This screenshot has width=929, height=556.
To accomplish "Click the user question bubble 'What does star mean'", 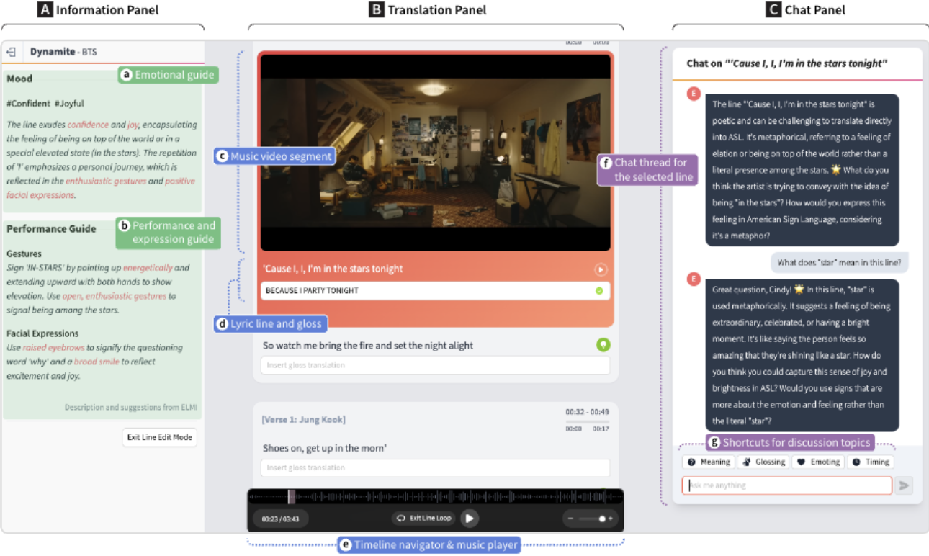I will 839,261.
